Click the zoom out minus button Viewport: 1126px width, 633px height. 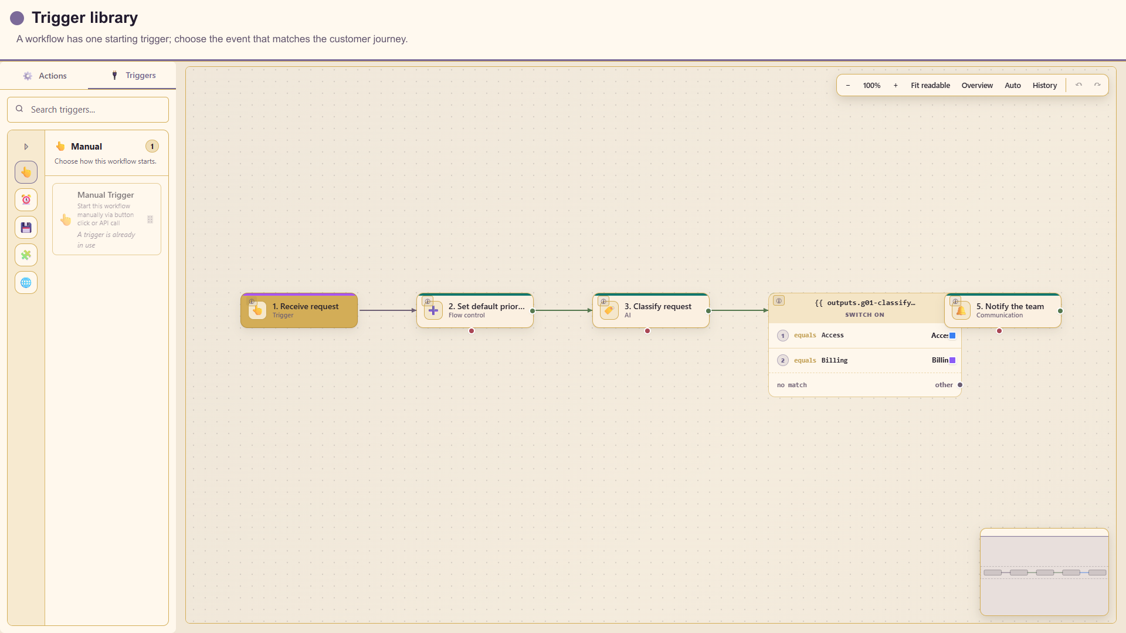coord(848,86)
